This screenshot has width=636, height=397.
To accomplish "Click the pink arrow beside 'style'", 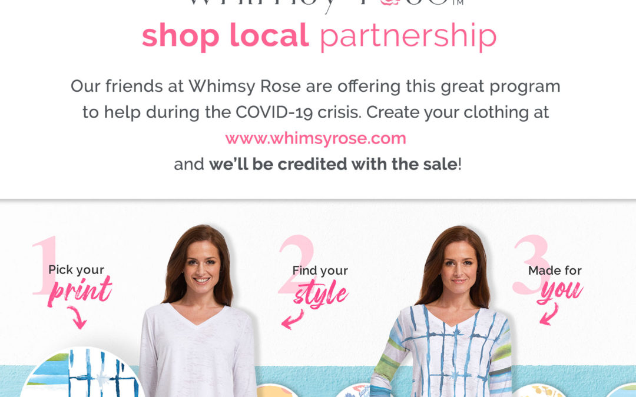I will [292, 319].
